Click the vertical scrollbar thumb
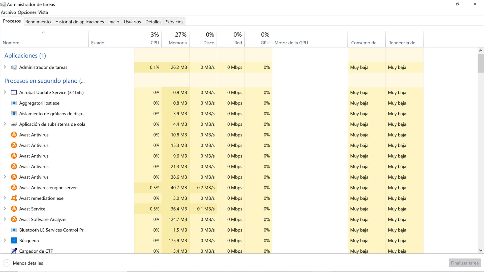This screenshot has width=484, height=272. tap(481, 63)
